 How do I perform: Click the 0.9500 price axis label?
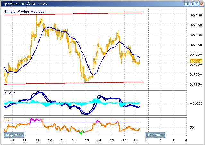pyautogui.click(x=195, y=15)
